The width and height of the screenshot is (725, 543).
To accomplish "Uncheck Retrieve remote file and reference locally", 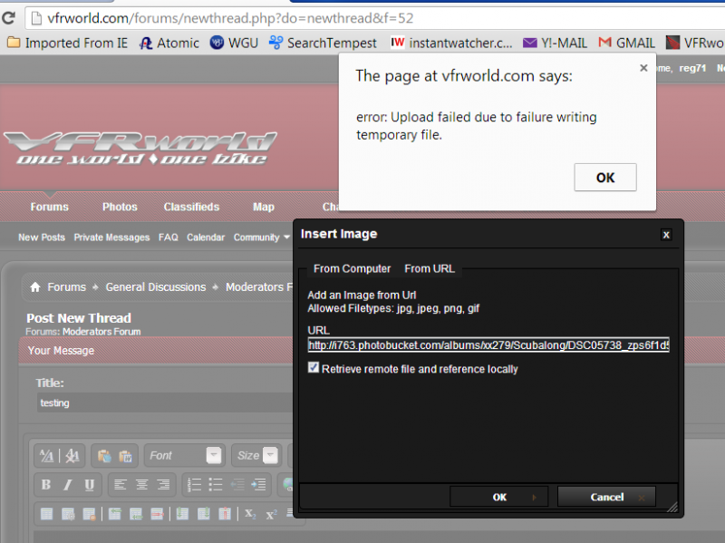I will (314, 368).
